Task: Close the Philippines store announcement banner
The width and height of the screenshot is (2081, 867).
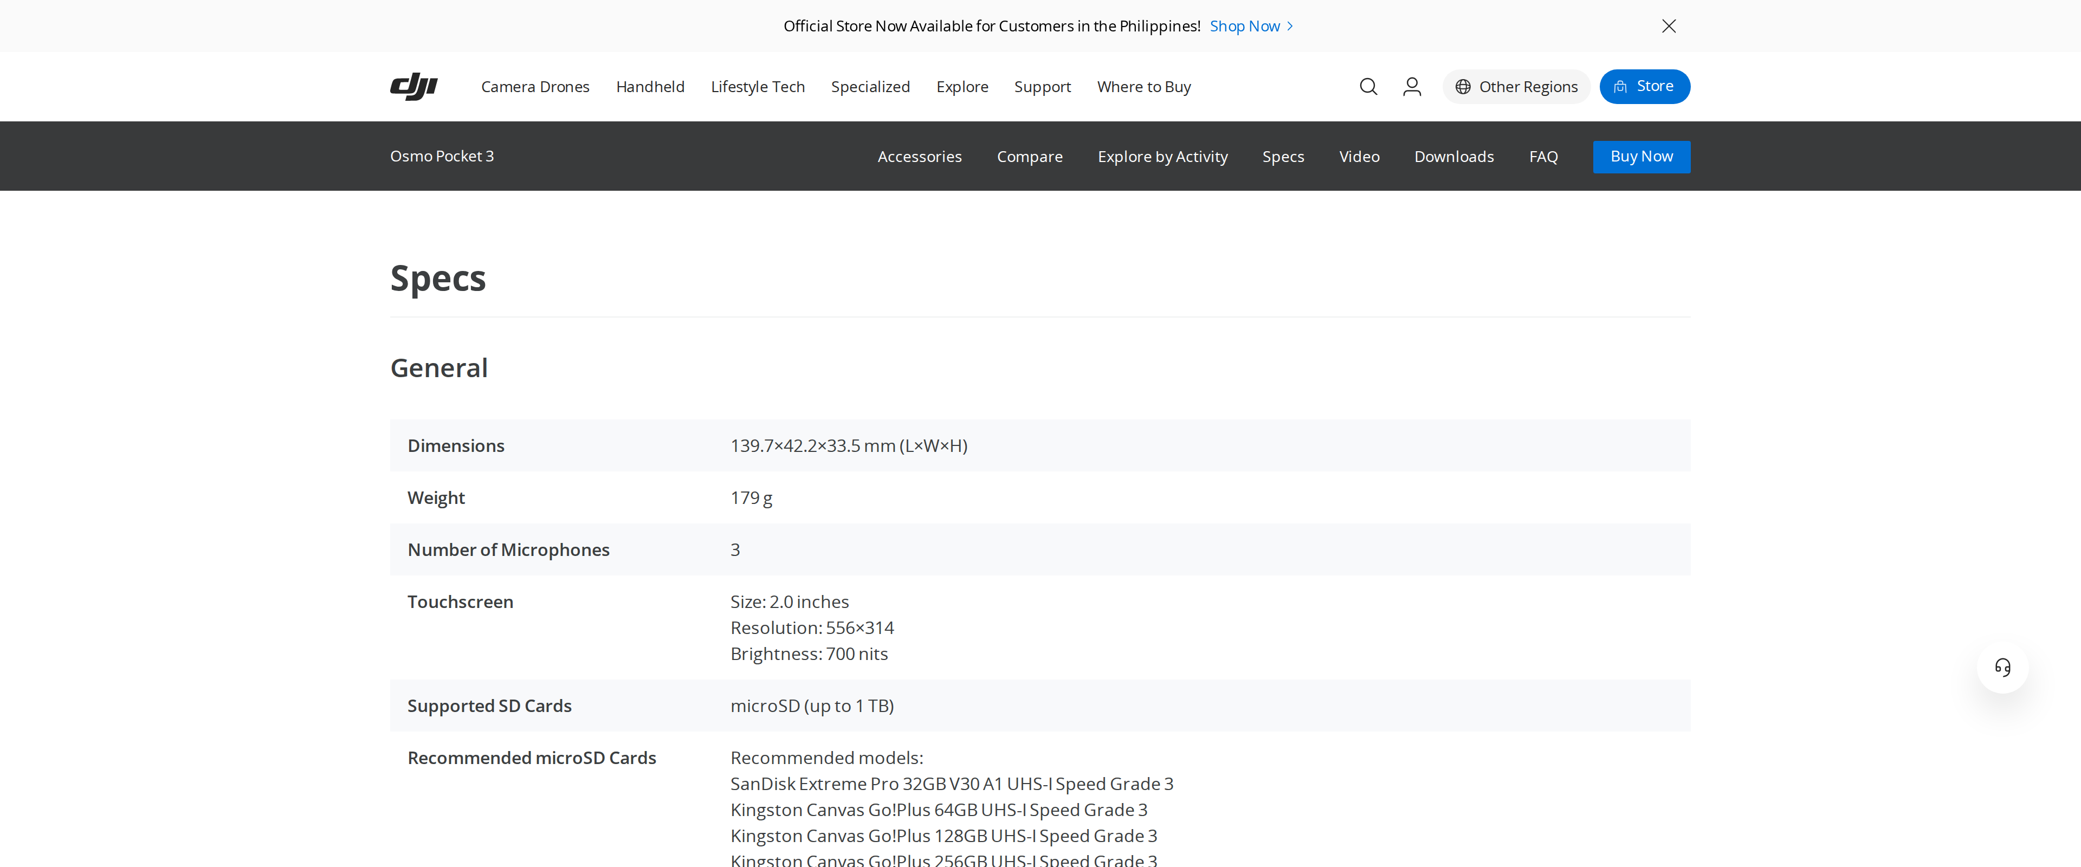Action: click(x=1668, y=26)
